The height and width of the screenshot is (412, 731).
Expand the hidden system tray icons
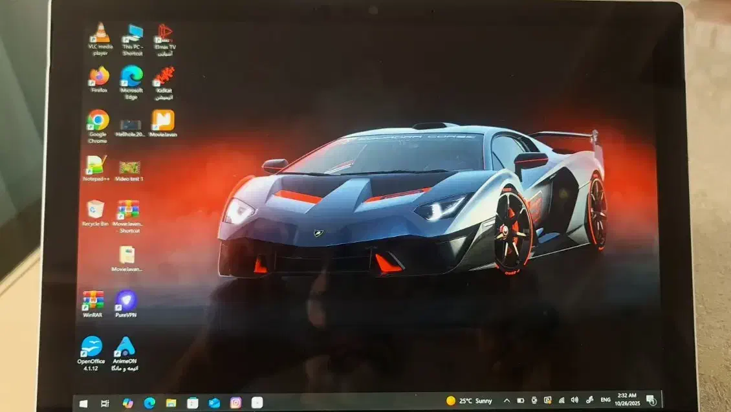pos(507,401)
